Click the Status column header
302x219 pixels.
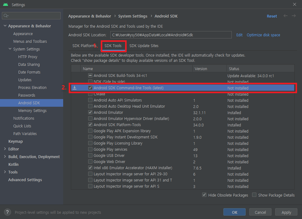260,69
